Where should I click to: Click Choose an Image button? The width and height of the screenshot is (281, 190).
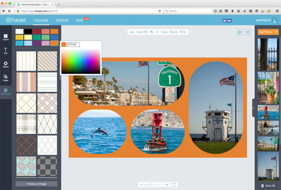(37, 184)
